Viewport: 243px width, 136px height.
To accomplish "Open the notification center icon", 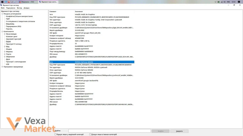I will pos(239,2).
